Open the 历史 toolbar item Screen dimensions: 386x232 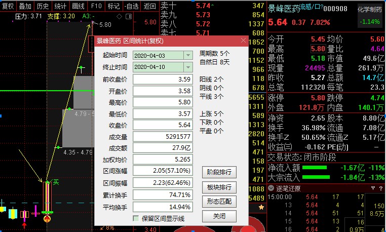[43, 6]
